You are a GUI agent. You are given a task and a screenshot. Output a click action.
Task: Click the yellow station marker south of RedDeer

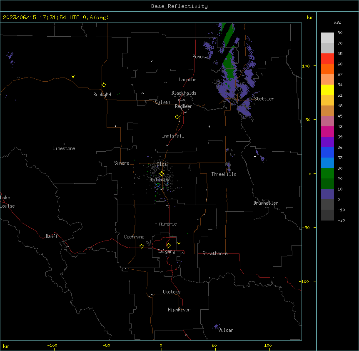177,117
